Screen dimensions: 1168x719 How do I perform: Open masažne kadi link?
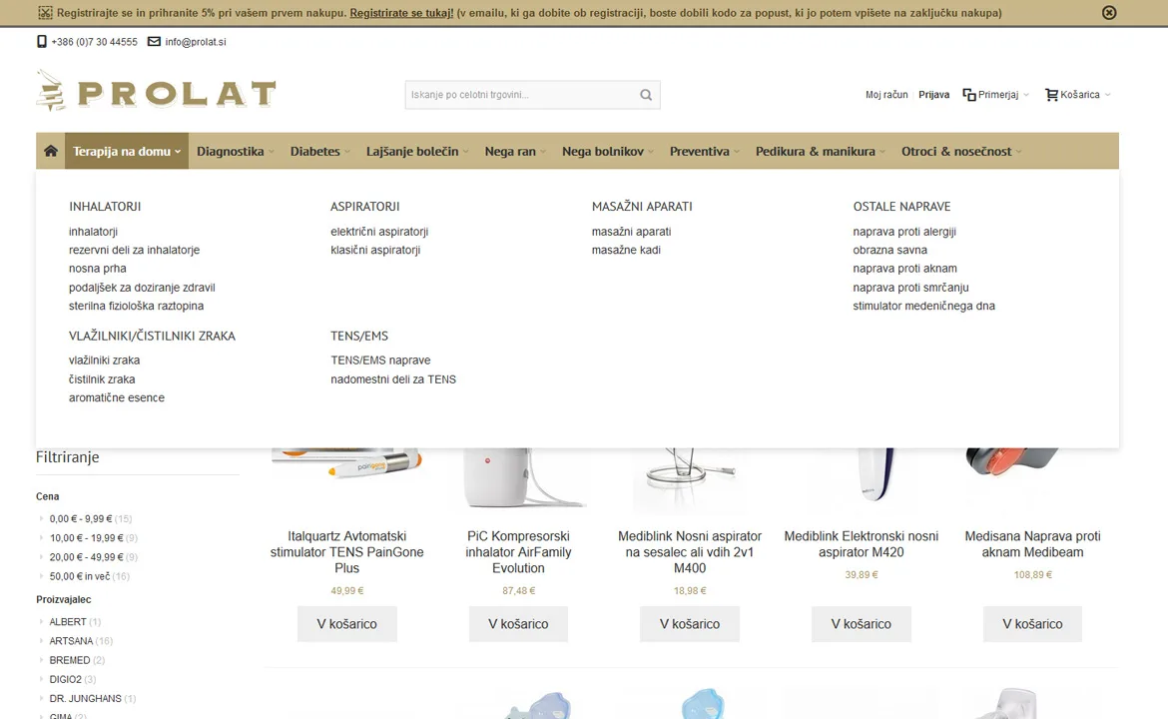pos(627,251)
